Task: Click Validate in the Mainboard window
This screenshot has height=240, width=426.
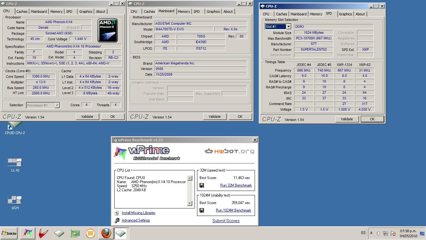Action: pyautogui.click(x=215, y=117)
